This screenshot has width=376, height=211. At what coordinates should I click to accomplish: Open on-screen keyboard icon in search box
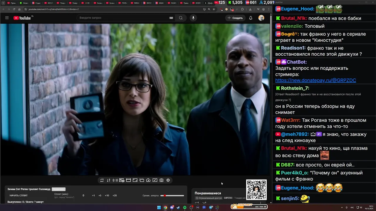coord(171,18)
